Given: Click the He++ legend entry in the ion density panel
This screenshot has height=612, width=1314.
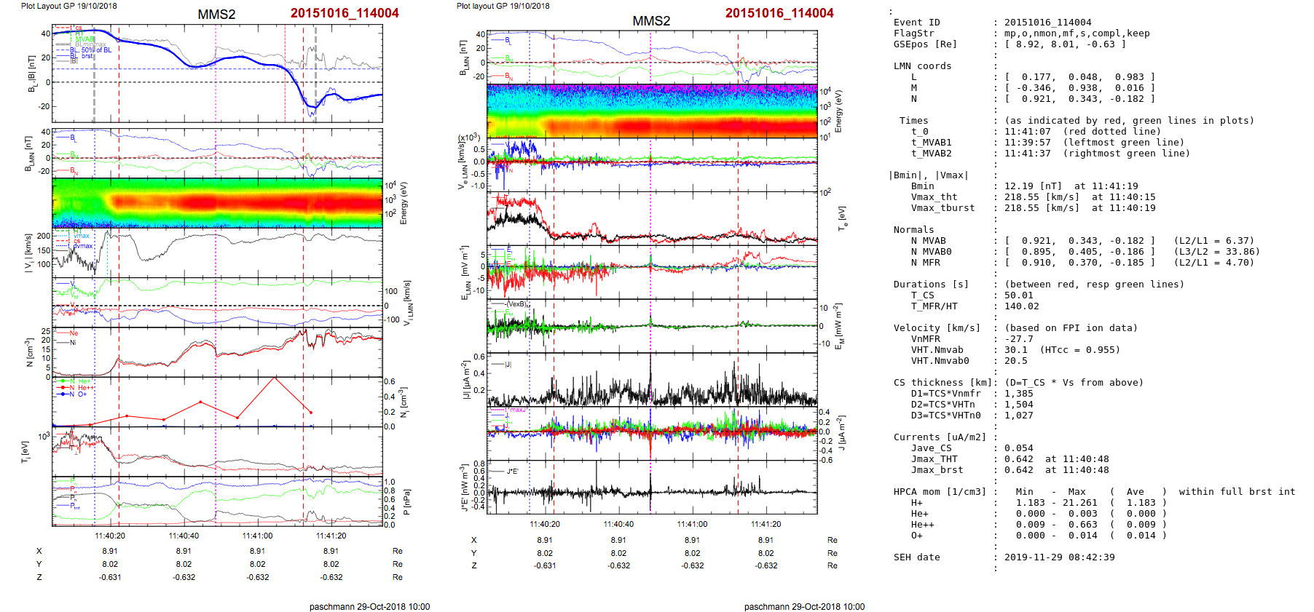Looking at the screenshot, I should click(x=84, y=388).
